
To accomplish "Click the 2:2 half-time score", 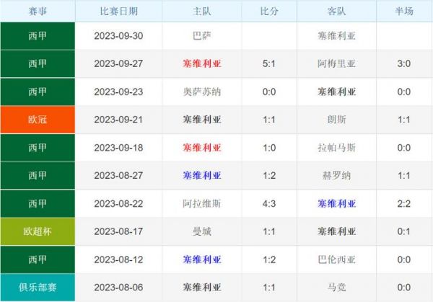I will (403, 204).
